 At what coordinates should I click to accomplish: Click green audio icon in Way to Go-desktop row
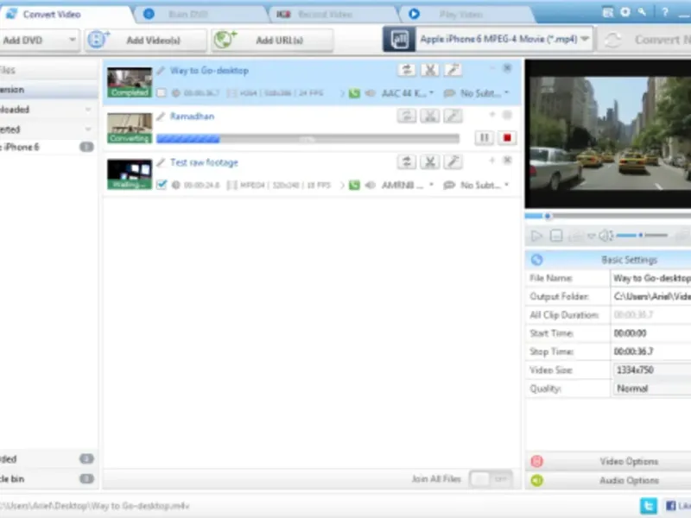(354, 93)
